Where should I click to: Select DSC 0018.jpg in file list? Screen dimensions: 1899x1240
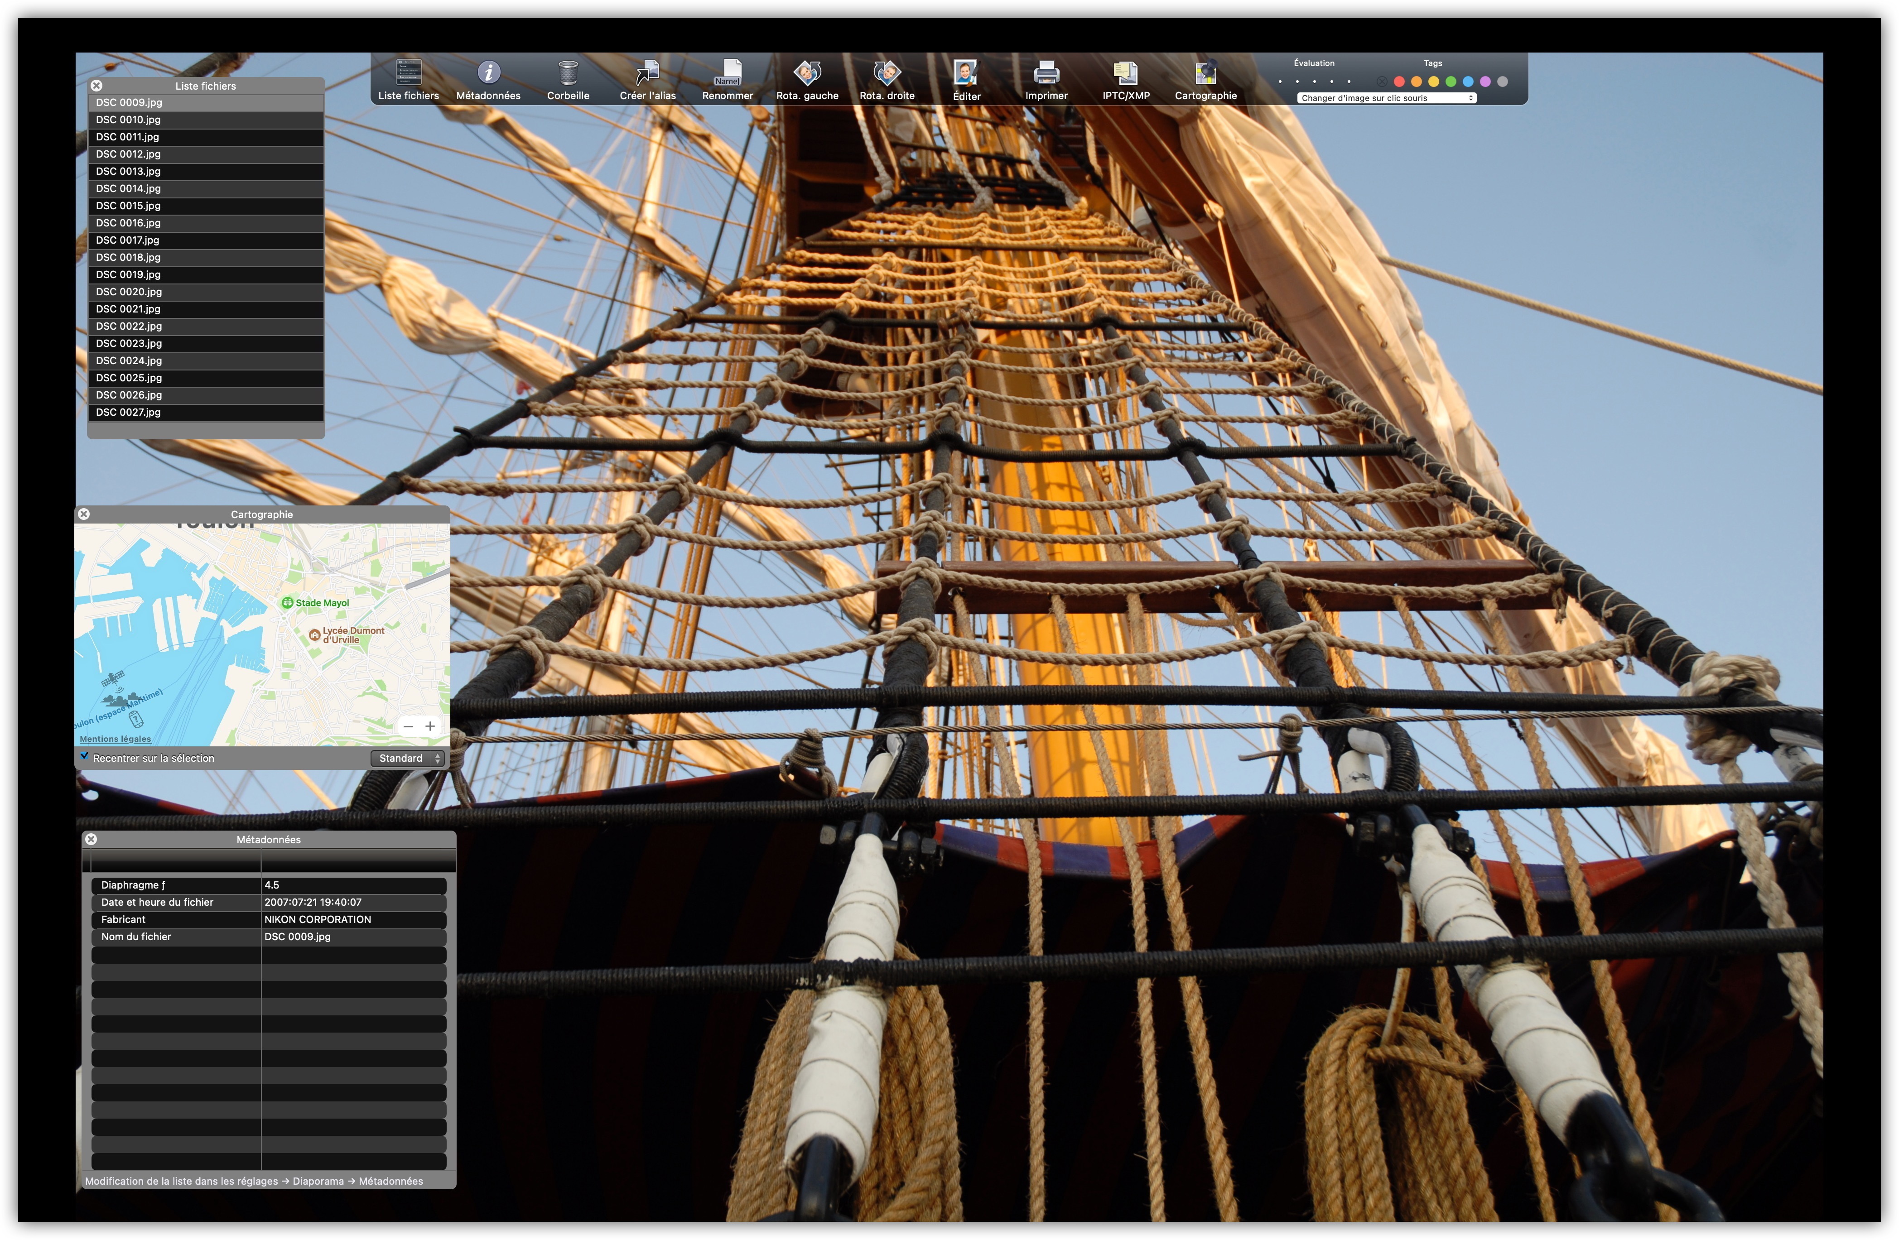(206, 257)
